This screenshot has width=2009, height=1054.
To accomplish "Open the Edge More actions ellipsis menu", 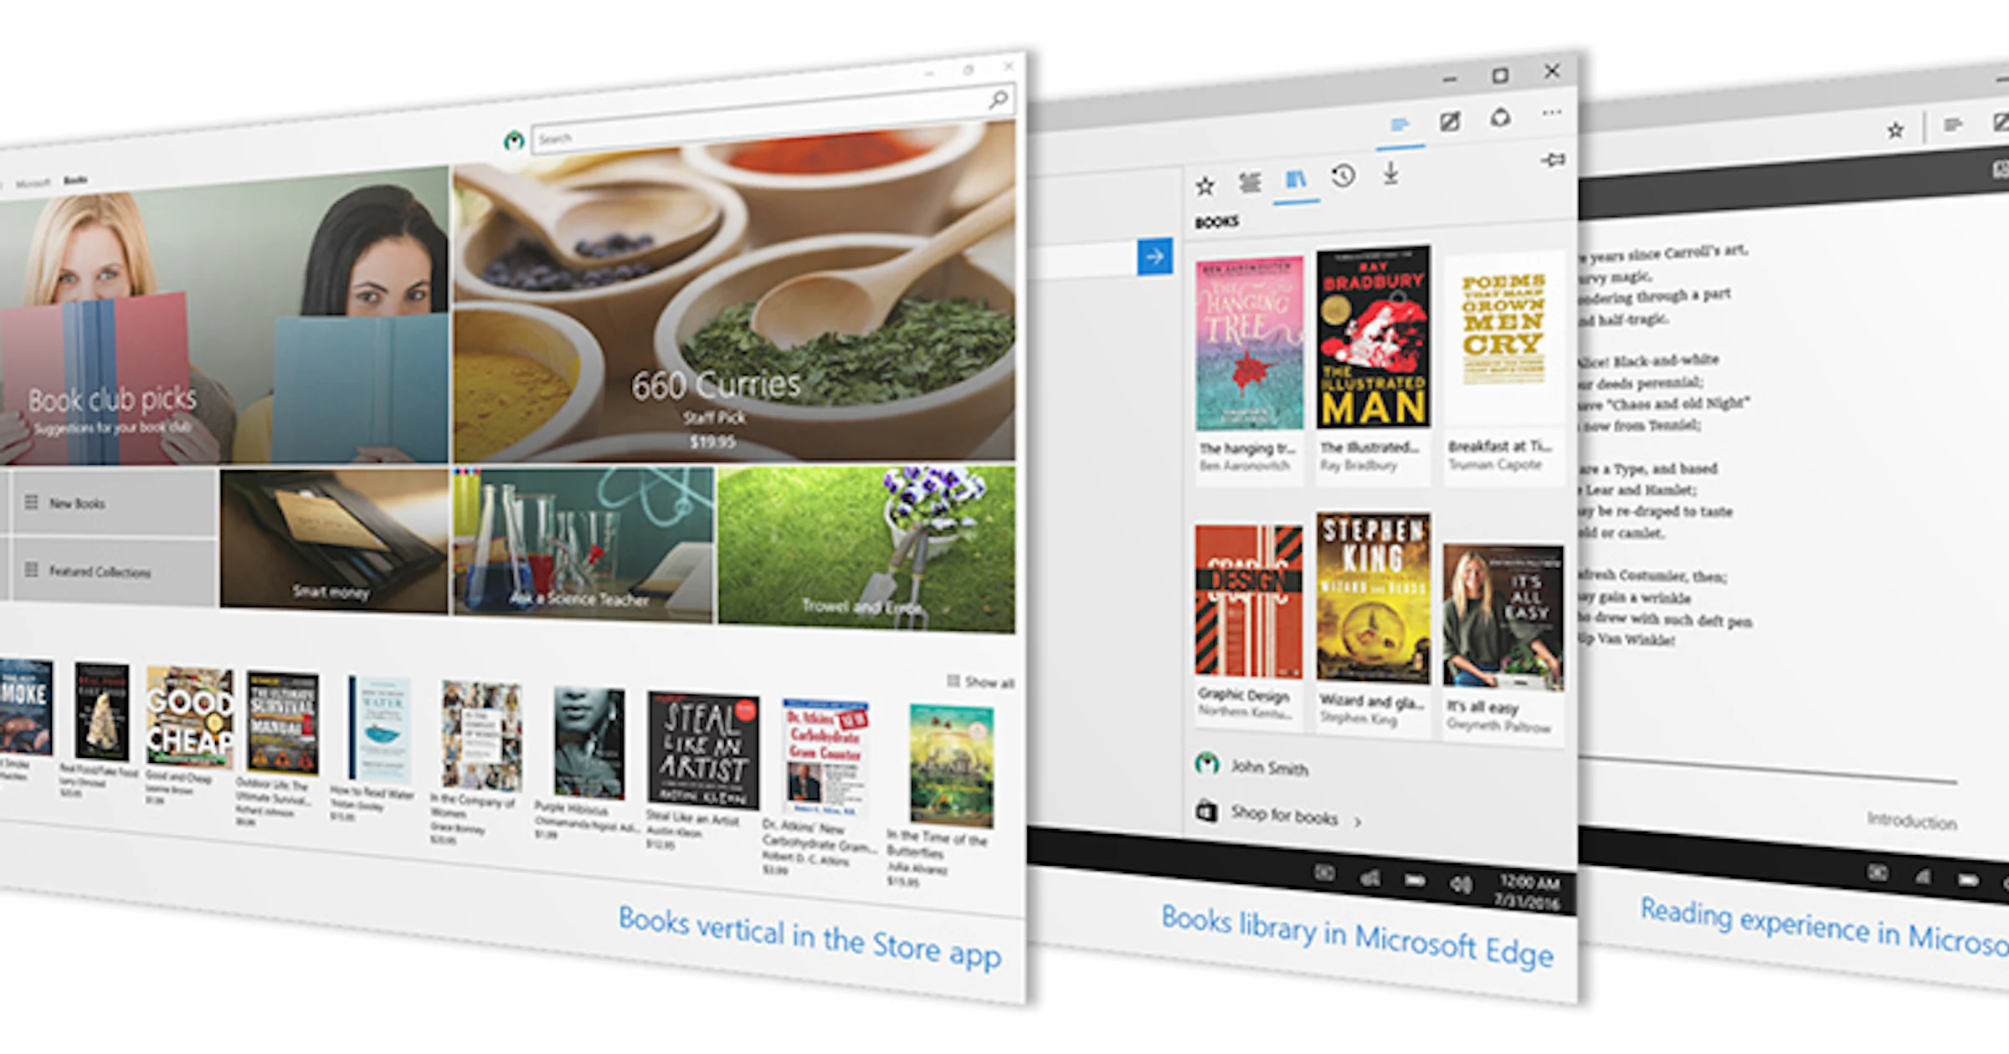I will 1551,112.
